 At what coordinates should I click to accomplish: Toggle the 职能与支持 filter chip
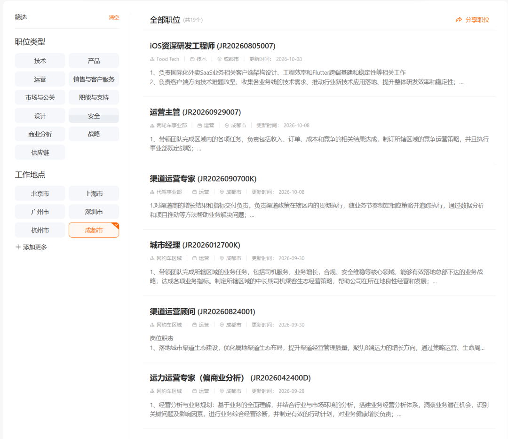click(94, 97)
